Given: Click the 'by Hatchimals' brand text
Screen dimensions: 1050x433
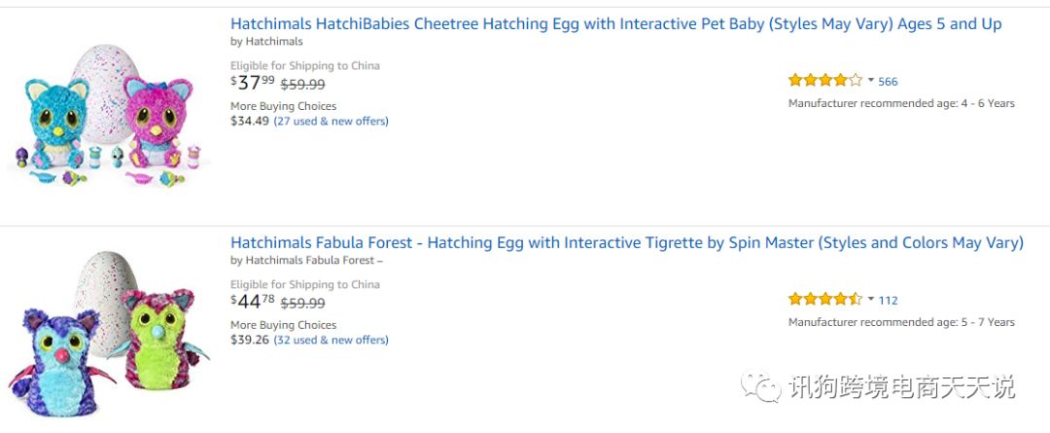Looking at the screenshot, I should [266, 42].
